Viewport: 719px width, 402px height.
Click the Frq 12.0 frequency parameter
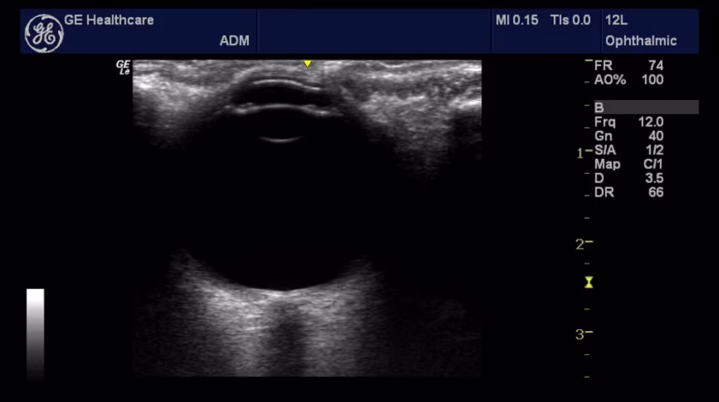click(629, 122)
